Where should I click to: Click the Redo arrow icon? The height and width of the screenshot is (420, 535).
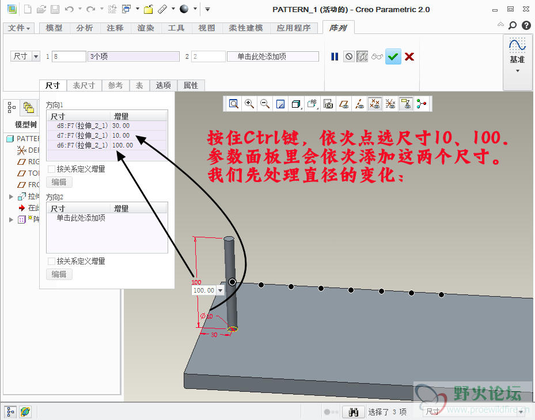[90, 9]
